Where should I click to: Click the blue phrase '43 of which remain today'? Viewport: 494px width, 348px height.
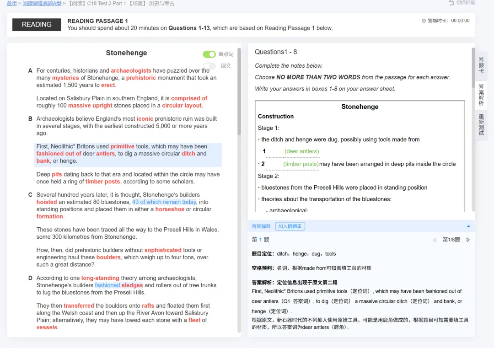(x=164, y=202)
